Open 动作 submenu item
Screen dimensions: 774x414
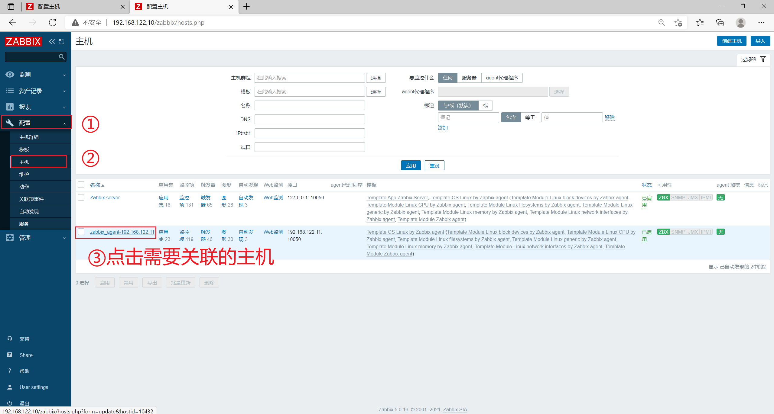tap(41, 187)
